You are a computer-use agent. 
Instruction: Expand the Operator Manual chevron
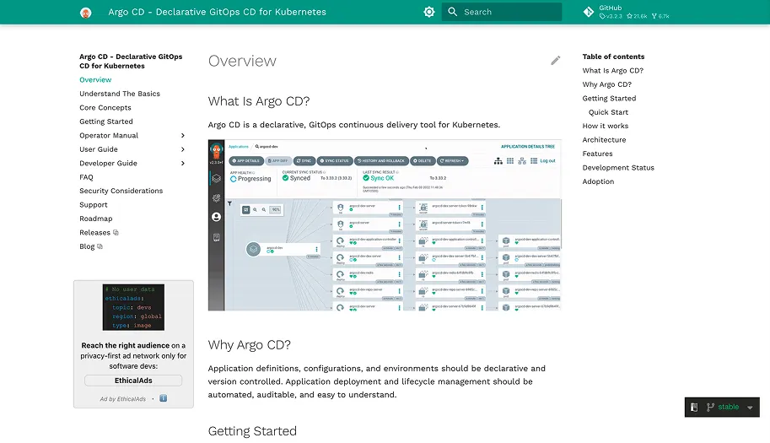point(183,136)
